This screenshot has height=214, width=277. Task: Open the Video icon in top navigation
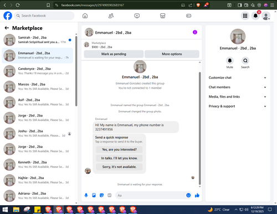137,16
